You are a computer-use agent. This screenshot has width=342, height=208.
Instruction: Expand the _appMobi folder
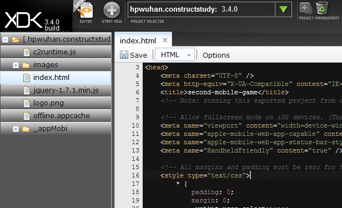[x=16, y=129]
